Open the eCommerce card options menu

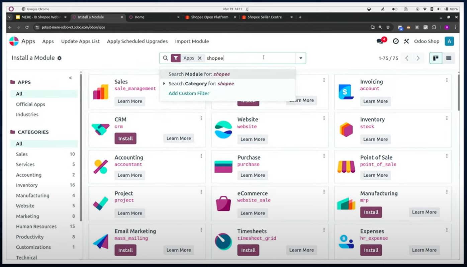(x=324, y=192)
